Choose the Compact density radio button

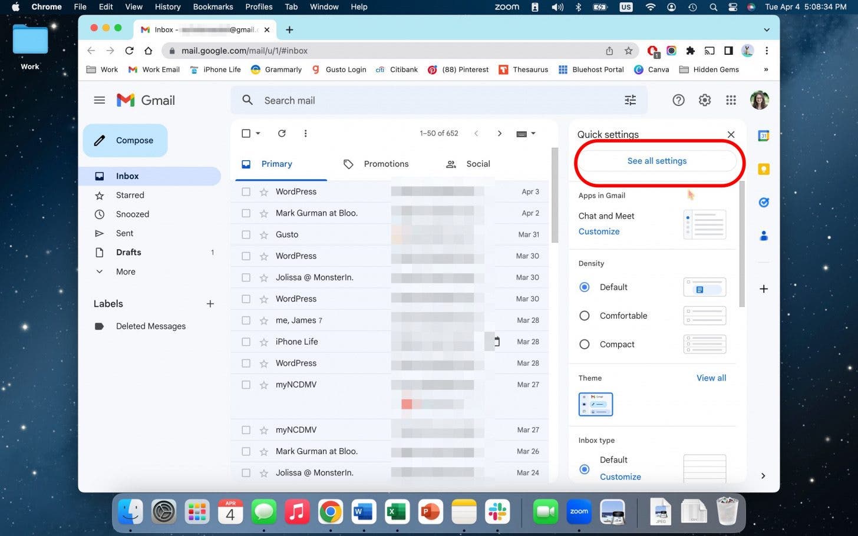click(x=585, y=345)
